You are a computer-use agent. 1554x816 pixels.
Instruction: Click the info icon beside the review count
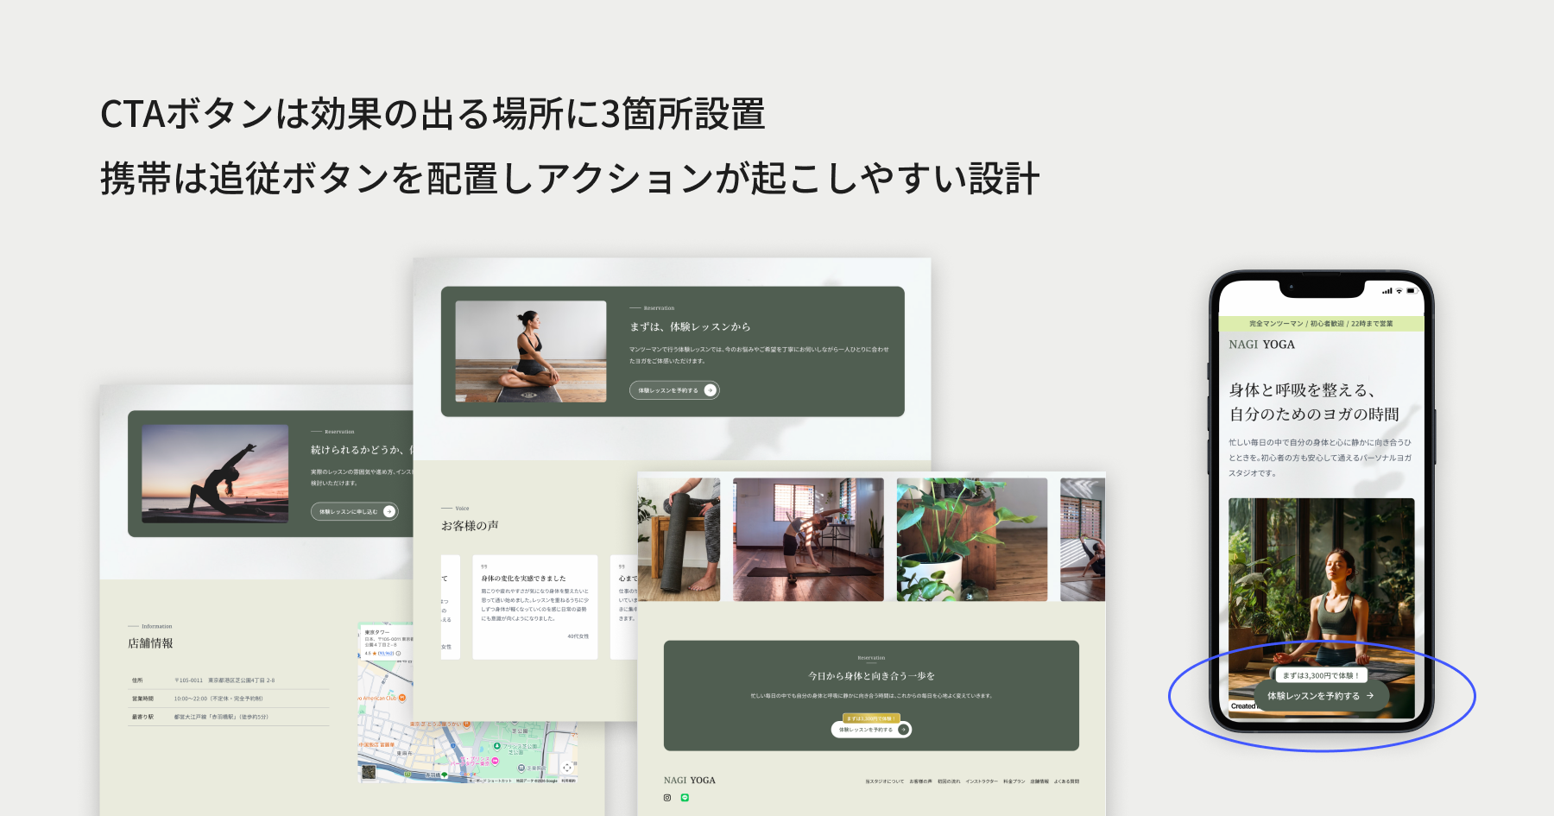398,654
